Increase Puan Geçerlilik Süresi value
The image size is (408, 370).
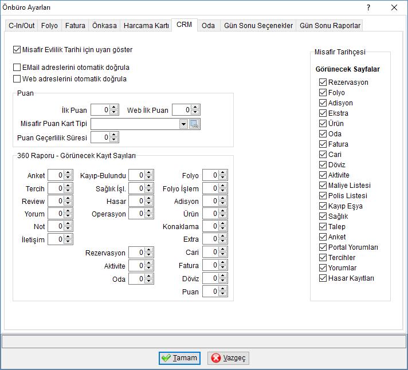click(x=113, y=135)
